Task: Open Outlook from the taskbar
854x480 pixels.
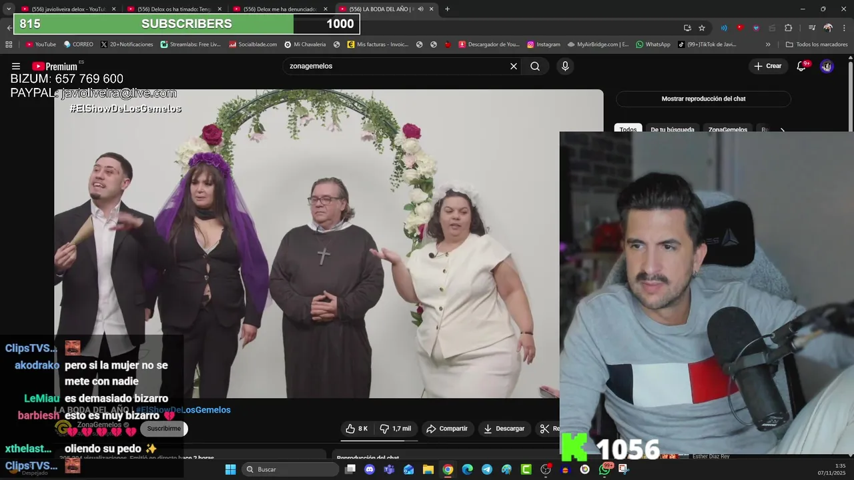Action: (408, 469)
